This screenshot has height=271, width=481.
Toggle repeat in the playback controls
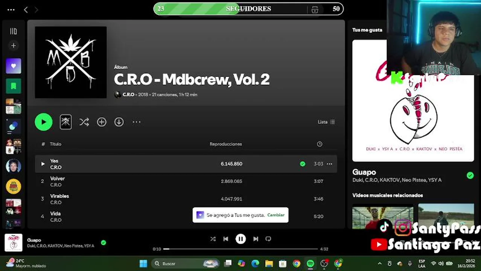click(268, 239)
